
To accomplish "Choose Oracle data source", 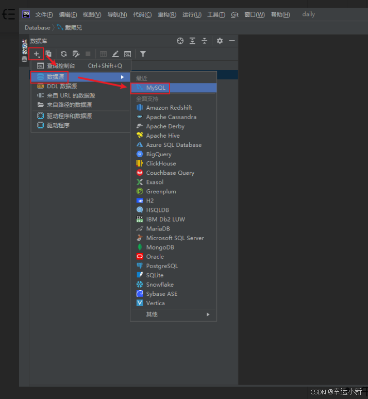I will pos(174,257).
